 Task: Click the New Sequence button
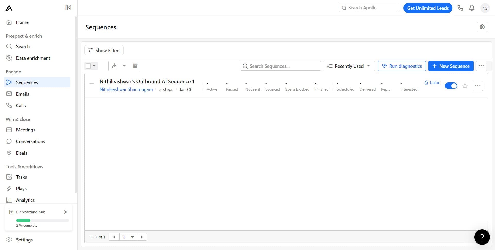pyautogui.click(x=451, y=66)
